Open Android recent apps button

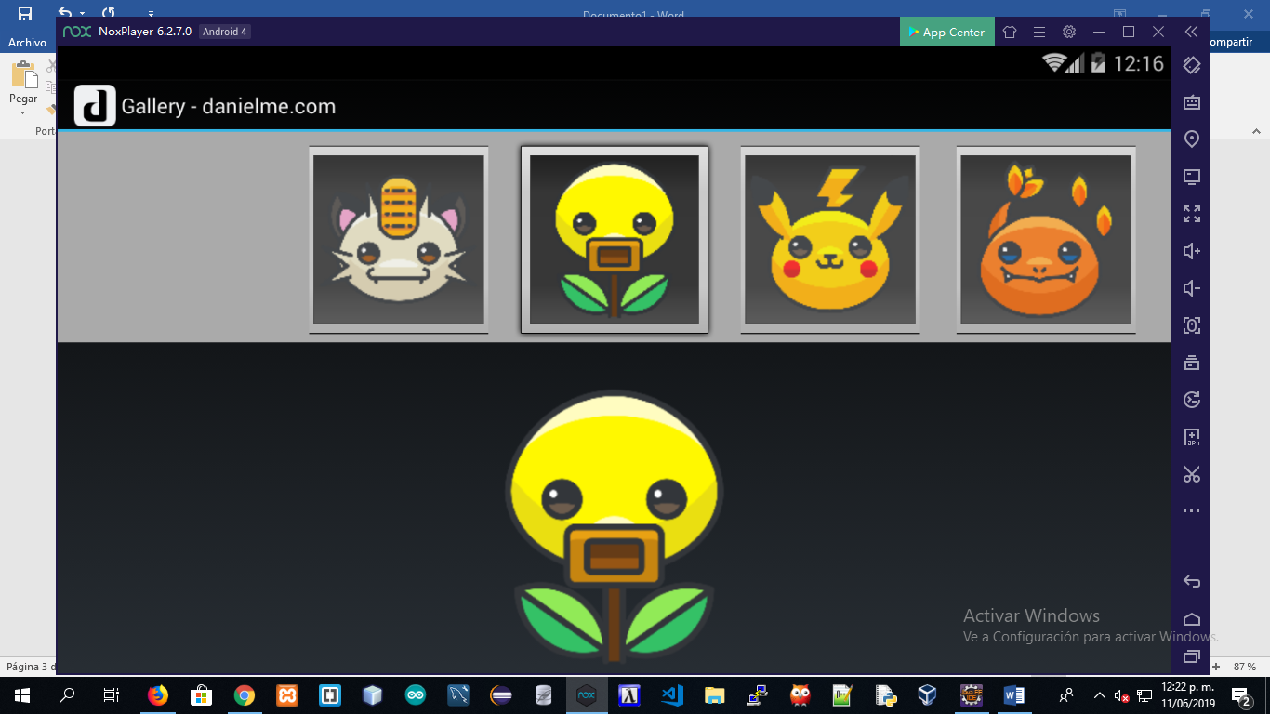click(1192, 656)
